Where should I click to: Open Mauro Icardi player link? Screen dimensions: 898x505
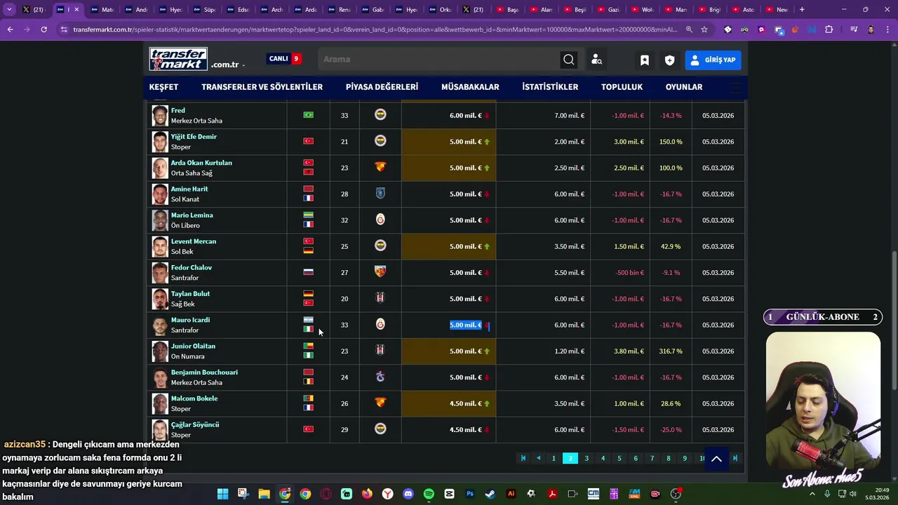pyautogui.click(x=190, y=320)
